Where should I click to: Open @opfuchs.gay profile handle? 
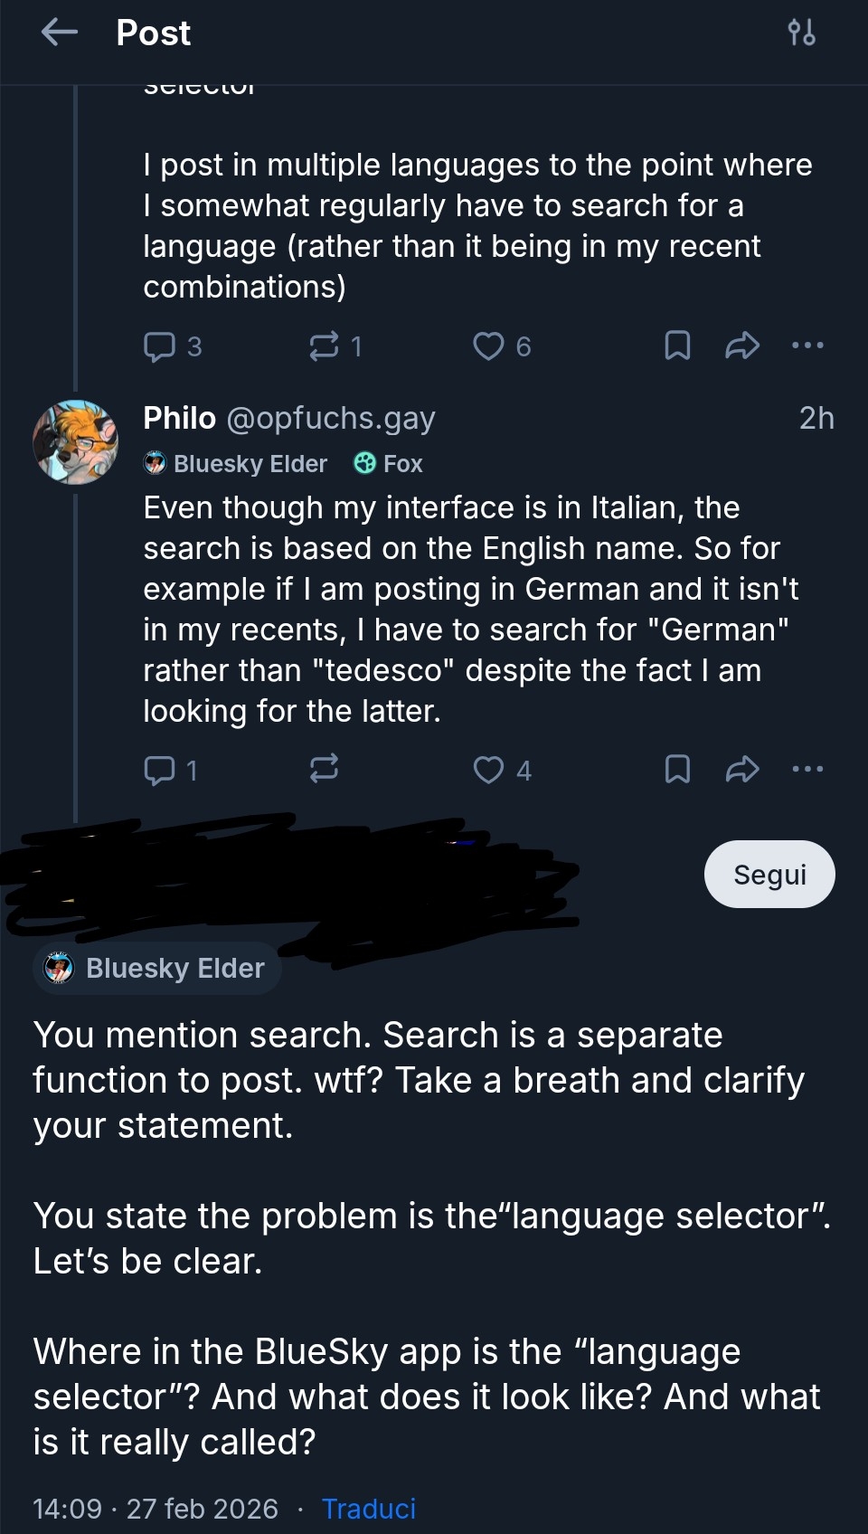330,418
